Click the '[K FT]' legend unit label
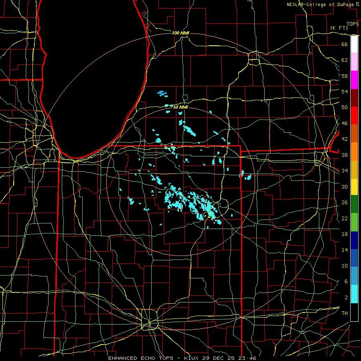 (339, 28)
